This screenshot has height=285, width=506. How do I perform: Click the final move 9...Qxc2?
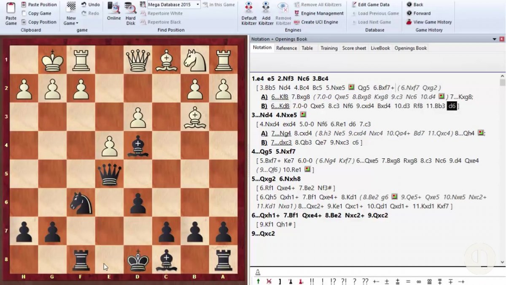coord(263,233)
